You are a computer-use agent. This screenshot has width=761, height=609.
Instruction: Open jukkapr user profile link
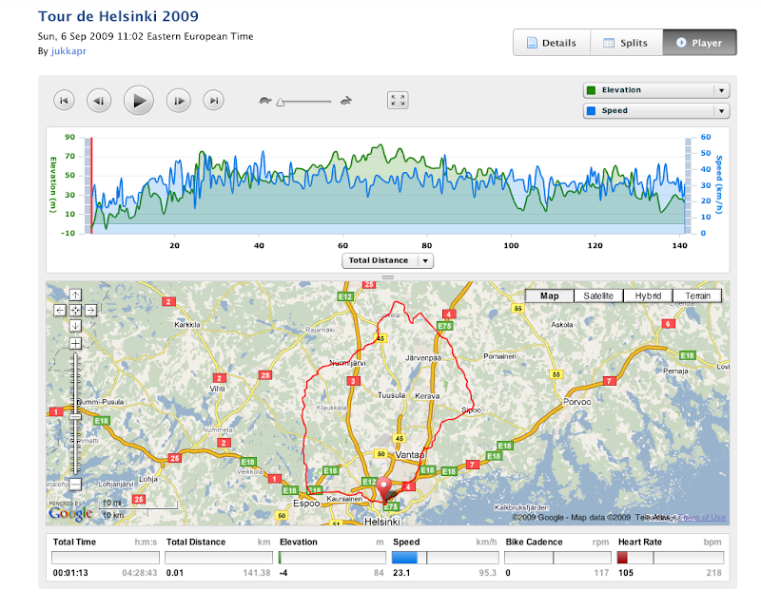click(x=68, y=51)
